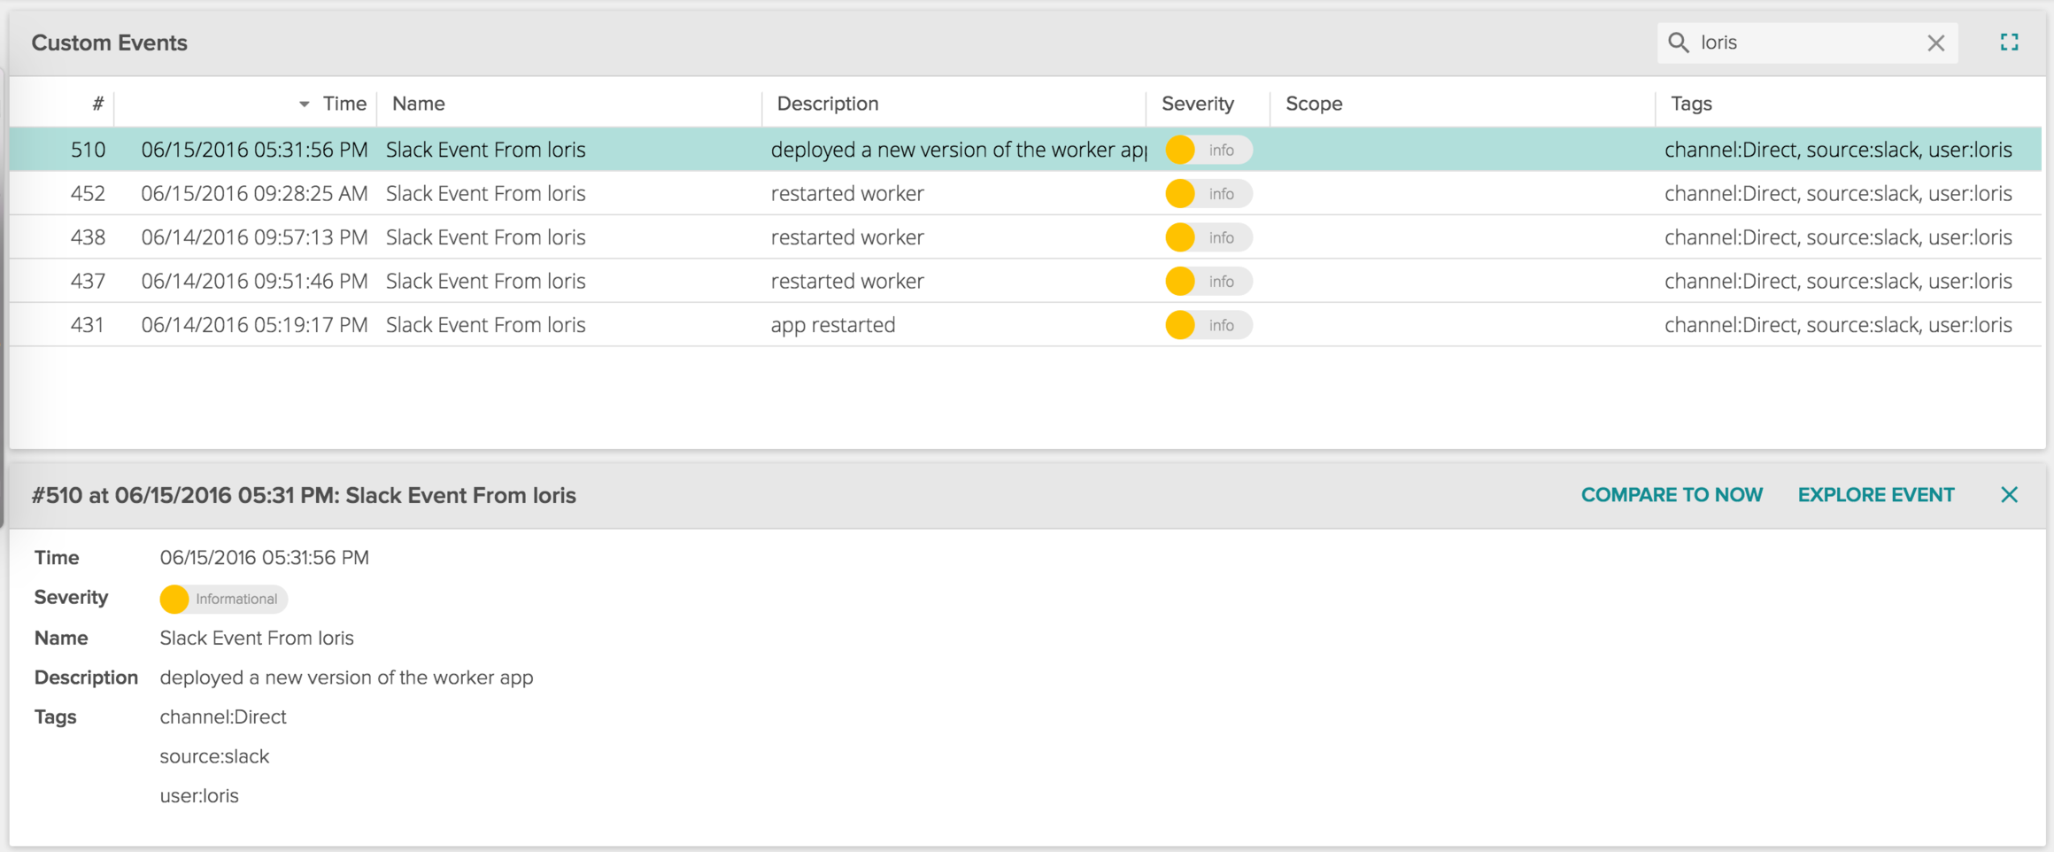Click 'app restarted' description cell

pyautogui.click(x=832, y=324)
